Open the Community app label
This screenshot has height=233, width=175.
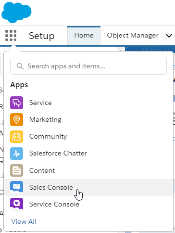[x=48, y=137]
